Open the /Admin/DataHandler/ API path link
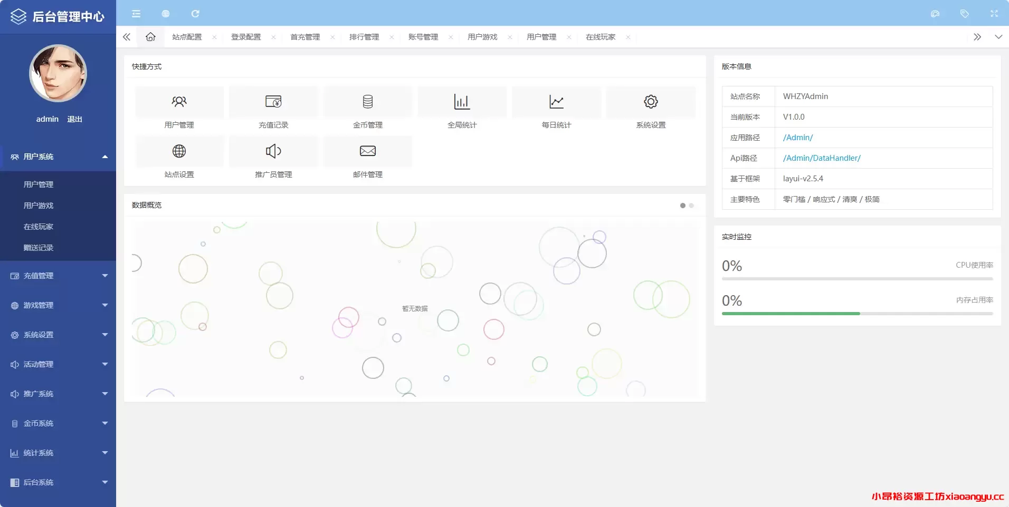Viewport: 1009px width, 507px height. click(821, 158)
